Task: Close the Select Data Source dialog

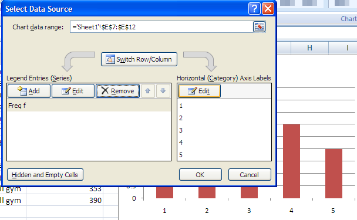Action: pyautogui.click(x=268, y=9)
